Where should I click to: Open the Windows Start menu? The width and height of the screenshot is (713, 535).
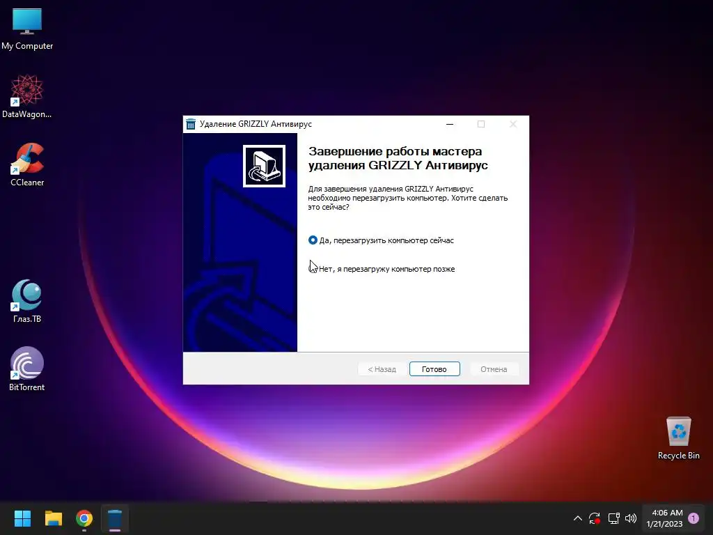coord(22,518)
